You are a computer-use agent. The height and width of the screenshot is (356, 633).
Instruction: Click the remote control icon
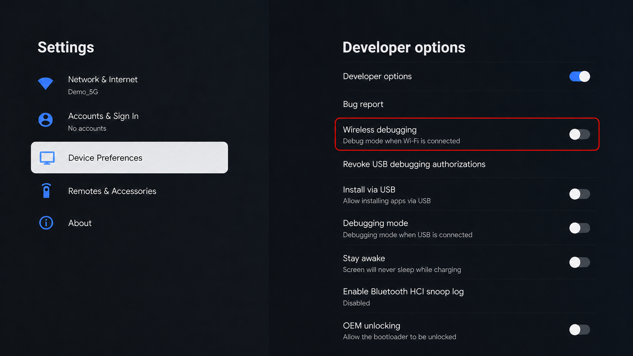46,191
